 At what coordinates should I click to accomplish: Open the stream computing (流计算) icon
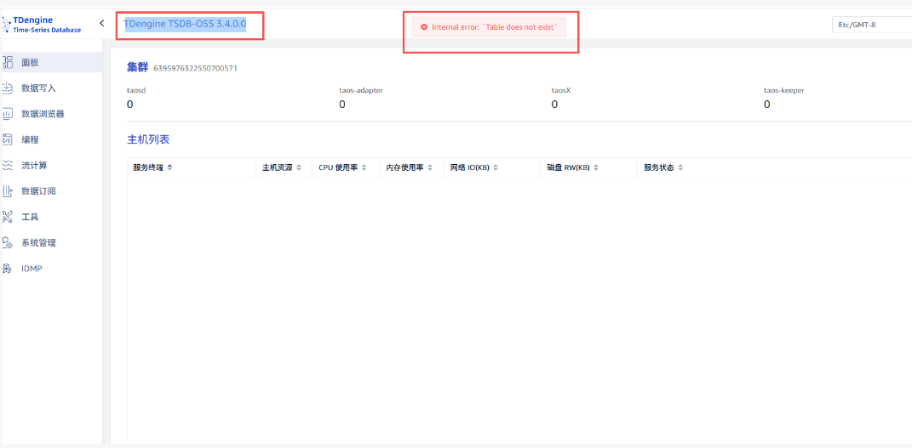tap(8, 165)
